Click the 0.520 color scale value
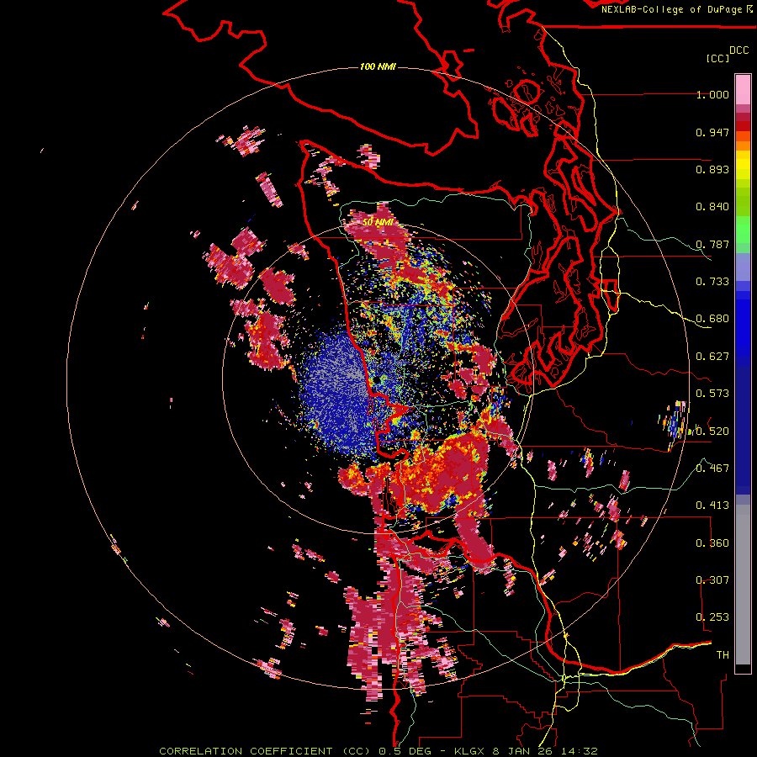Screen dimensions: 757x757 pyautogui.click(x=712, y=431)
